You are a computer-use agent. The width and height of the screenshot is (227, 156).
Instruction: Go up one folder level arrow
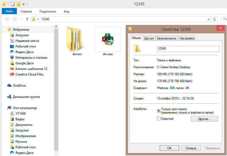tap(27, 19)
